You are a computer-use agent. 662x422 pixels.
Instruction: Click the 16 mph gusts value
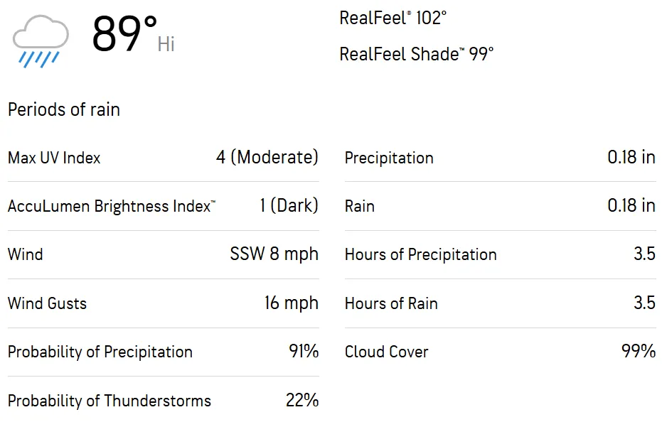point(291,303)
